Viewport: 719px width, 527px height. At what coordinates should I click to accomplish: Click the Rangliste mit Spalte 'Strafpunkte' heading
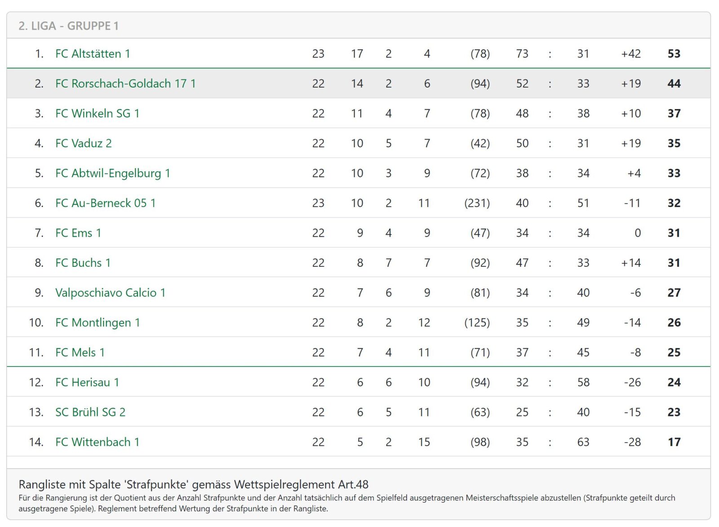[x=193, y=484]
